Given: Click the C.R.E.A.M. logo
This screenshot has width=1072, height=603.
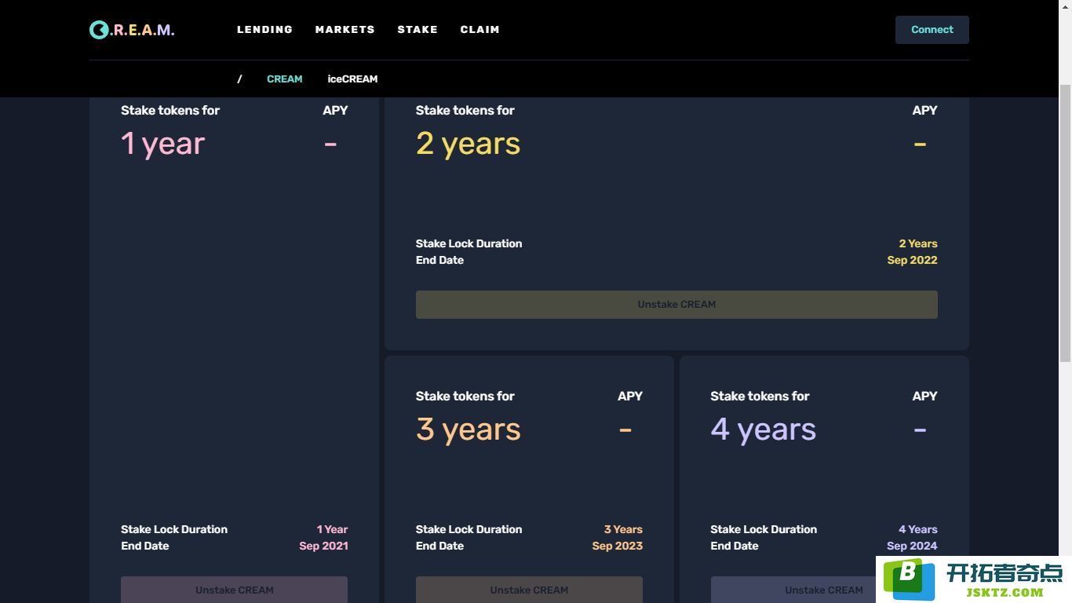Looking at the screenshot, I should tap(132, 30).
